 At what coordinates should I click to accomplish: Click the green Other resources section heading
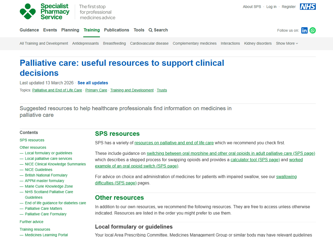click(x=119, y=198)
